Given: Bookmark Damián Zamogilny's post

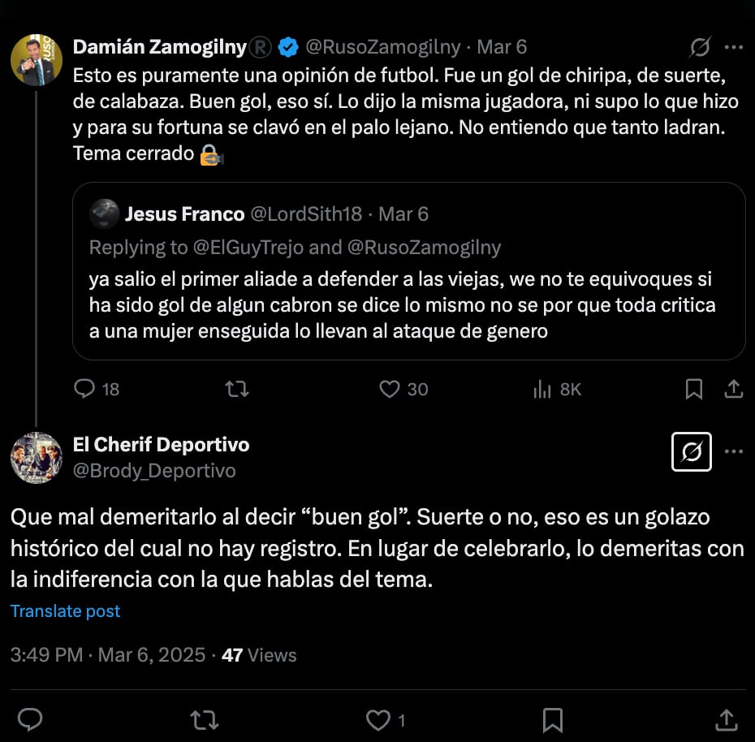Looking at the screenshot, I should pos(694,390).
